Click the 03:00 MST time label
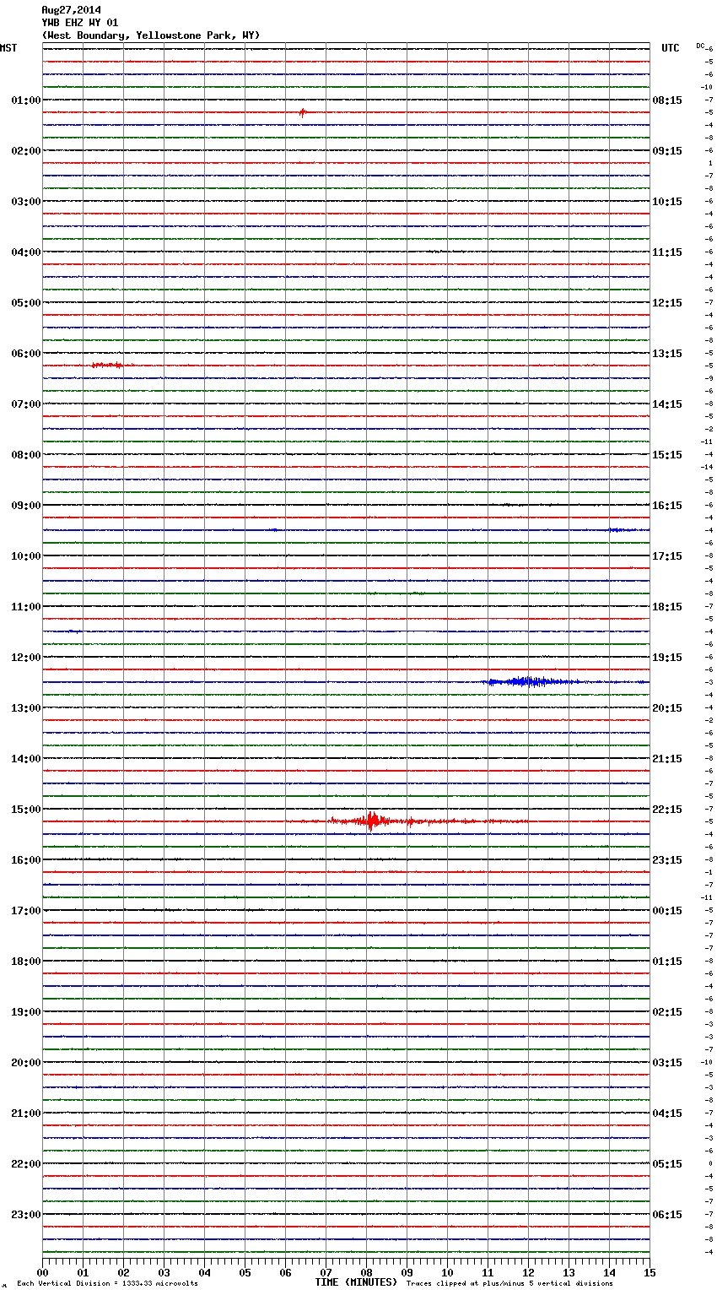This screenshot has height=1295, width=717. (x=25, y=202)
